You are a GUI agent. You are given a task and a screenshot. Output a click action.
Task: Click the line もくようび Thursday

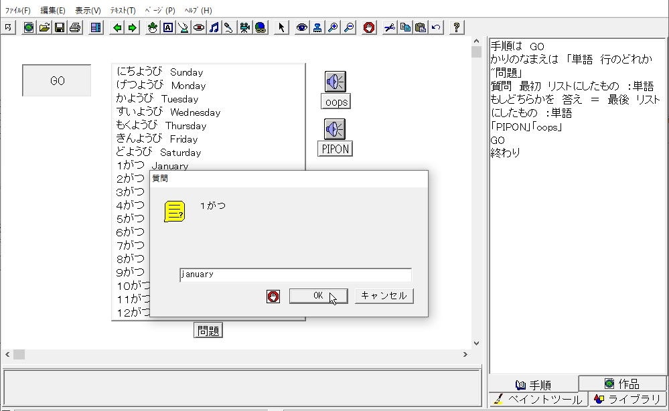161,125
